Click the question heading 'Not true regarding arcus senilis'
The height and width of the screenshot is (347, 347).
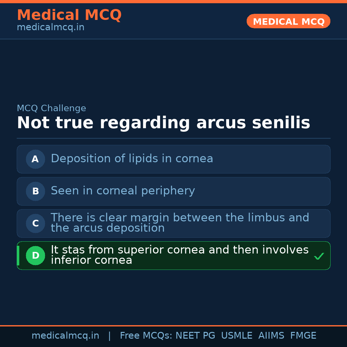pyautogui.click(x=163, y=123)
